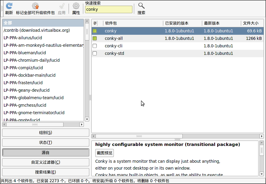266x184 pixels.
Task: Toggle status checkbox for conky-all package
Action: pos(95,38)
